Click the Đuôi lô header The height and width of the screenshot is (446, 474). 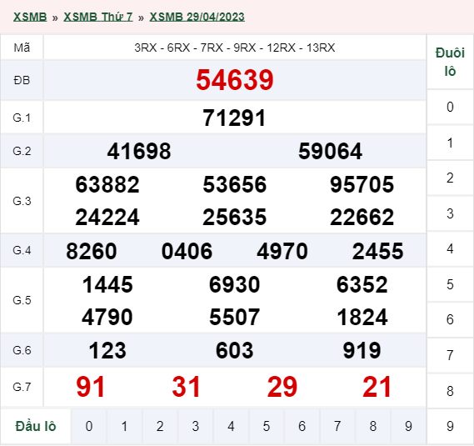click(450, 62)
